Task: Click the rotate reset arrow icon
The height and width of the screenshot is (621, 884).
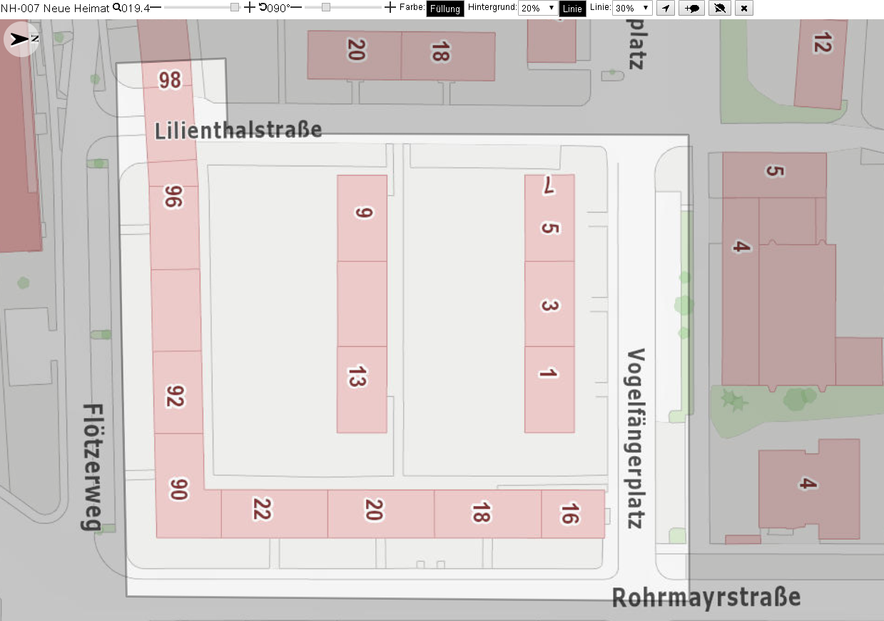Action: pyautogui.click(x=262, y=7)
